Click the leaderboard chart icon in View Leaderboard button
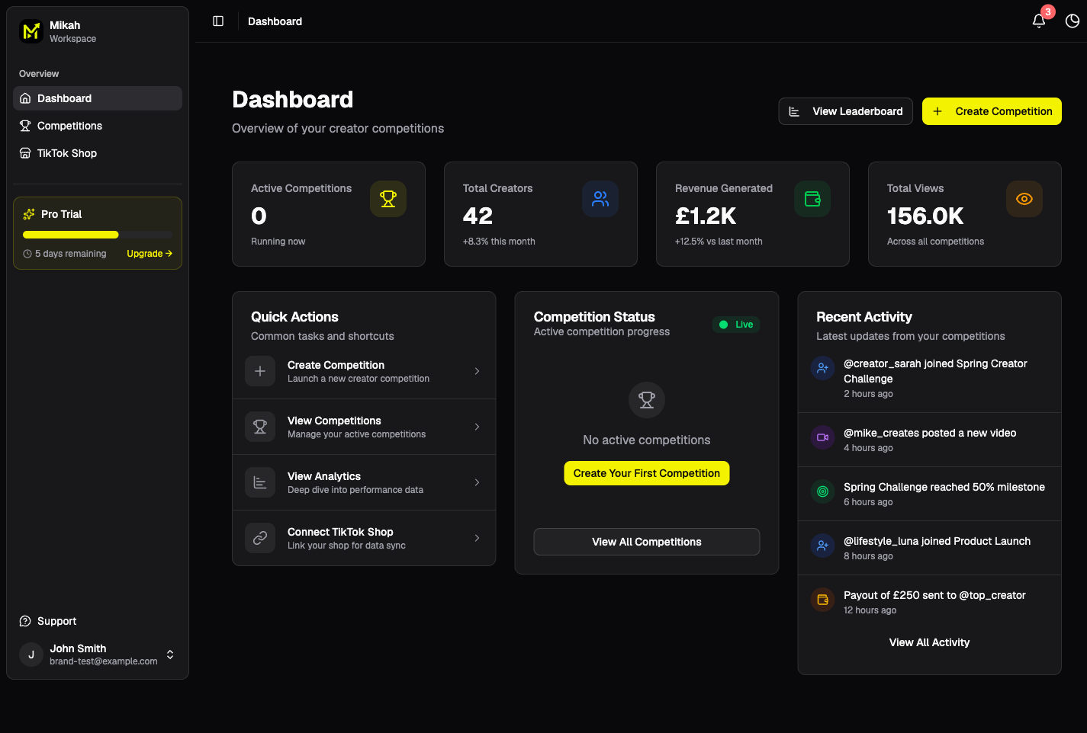Viewport: 1087px width, 733px height. [x=794, y=111]
